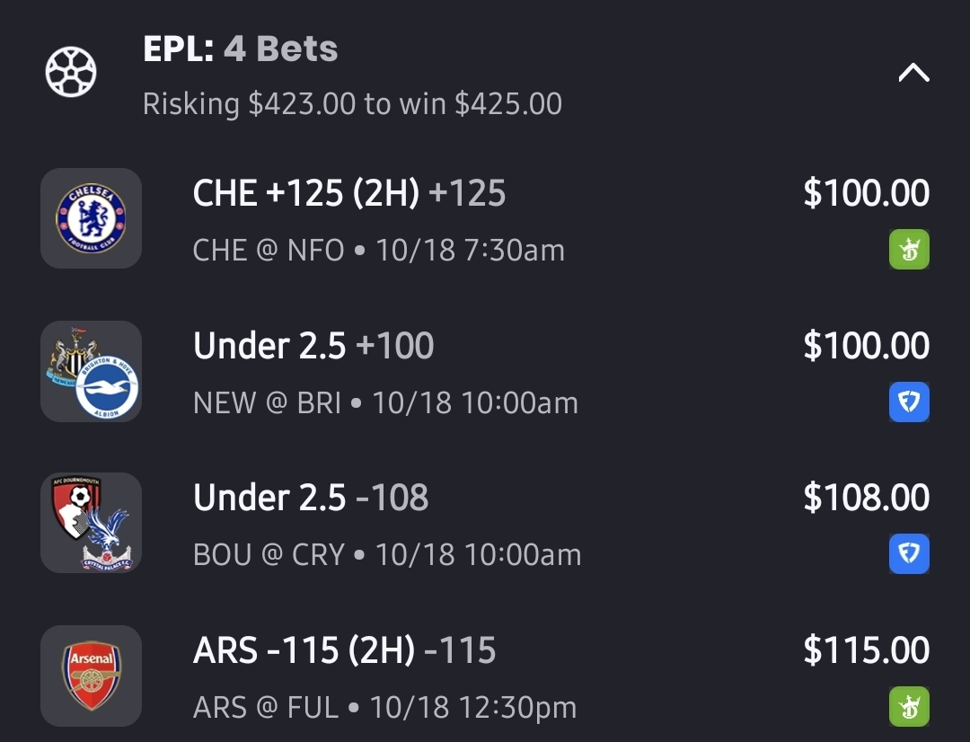
Task: Open the Arsenal team logo
Action: pyautogui.click(x=91, y=676)
